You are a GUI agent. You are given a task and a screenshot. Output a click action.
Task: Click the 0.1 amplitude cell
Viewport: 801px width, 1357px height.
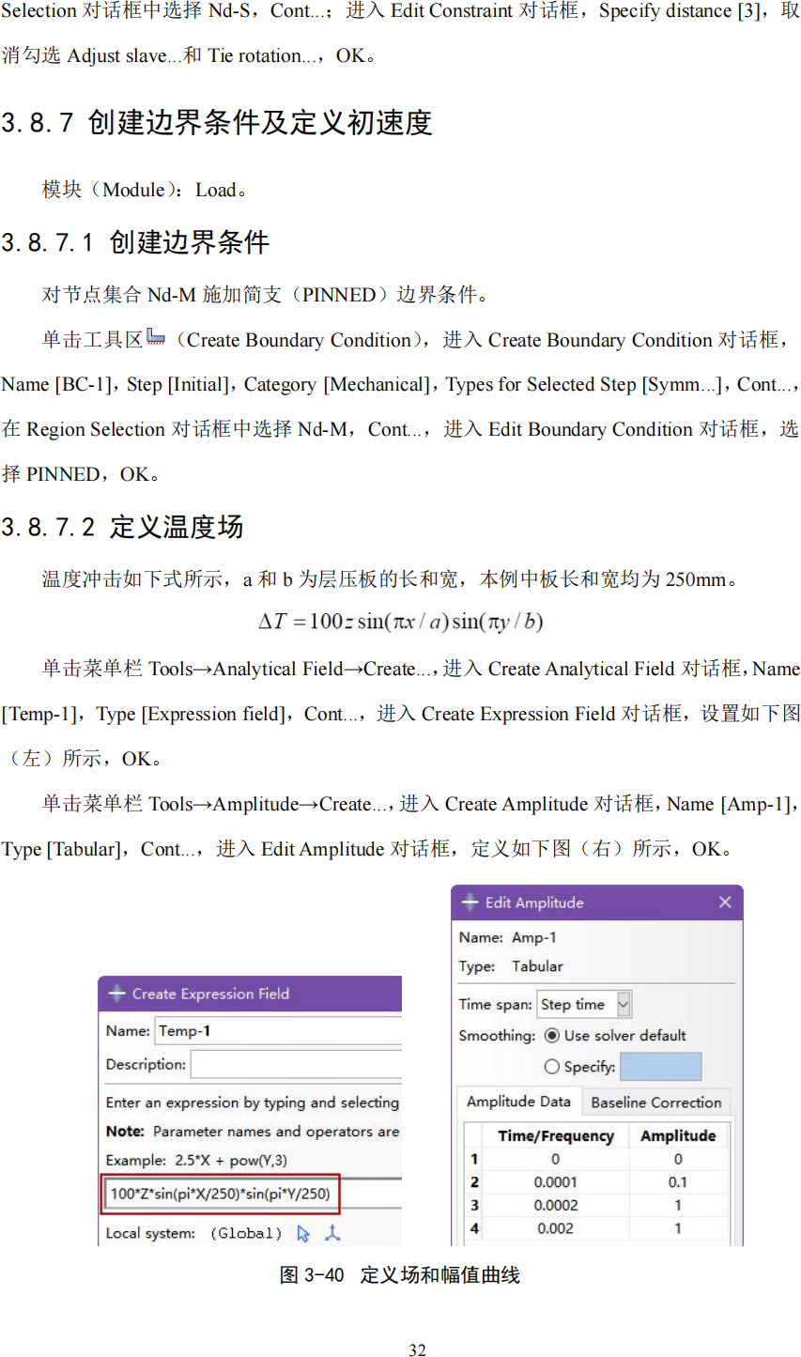678,1182
